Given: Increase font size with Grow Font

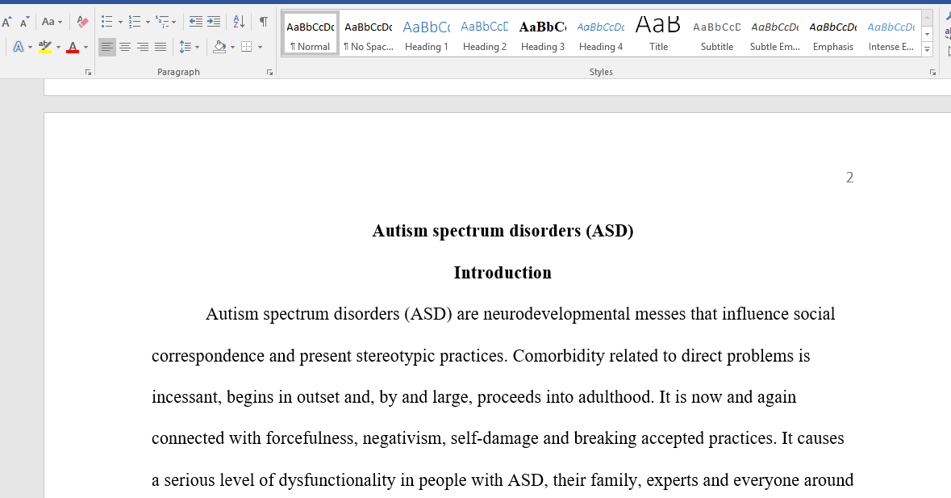Looking at the screenshot, I should click(6, 23).
